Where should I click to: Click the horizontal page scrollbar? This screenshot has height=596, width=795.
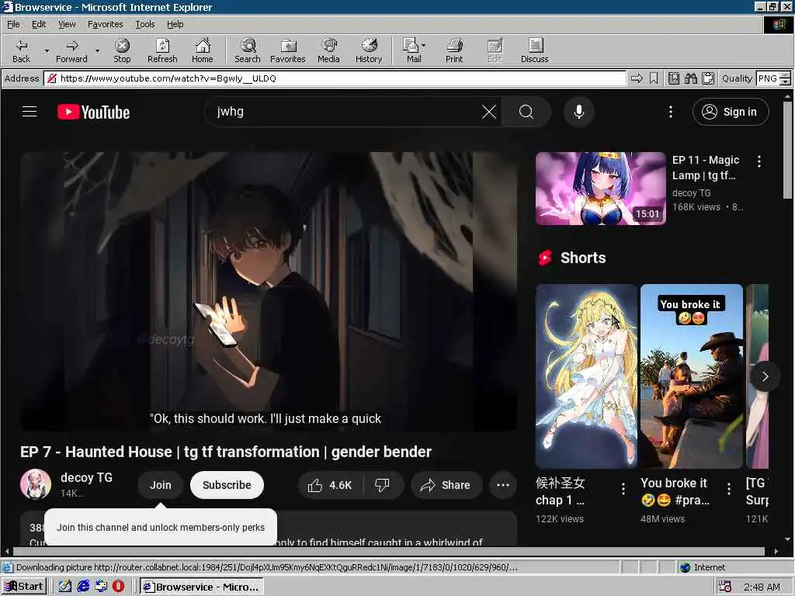pyautogui.click(x=390, y=551)
